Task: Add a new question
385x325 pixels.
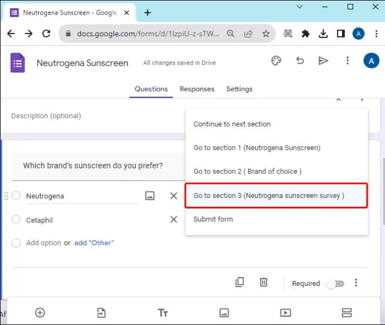Action: pos(40,313)
